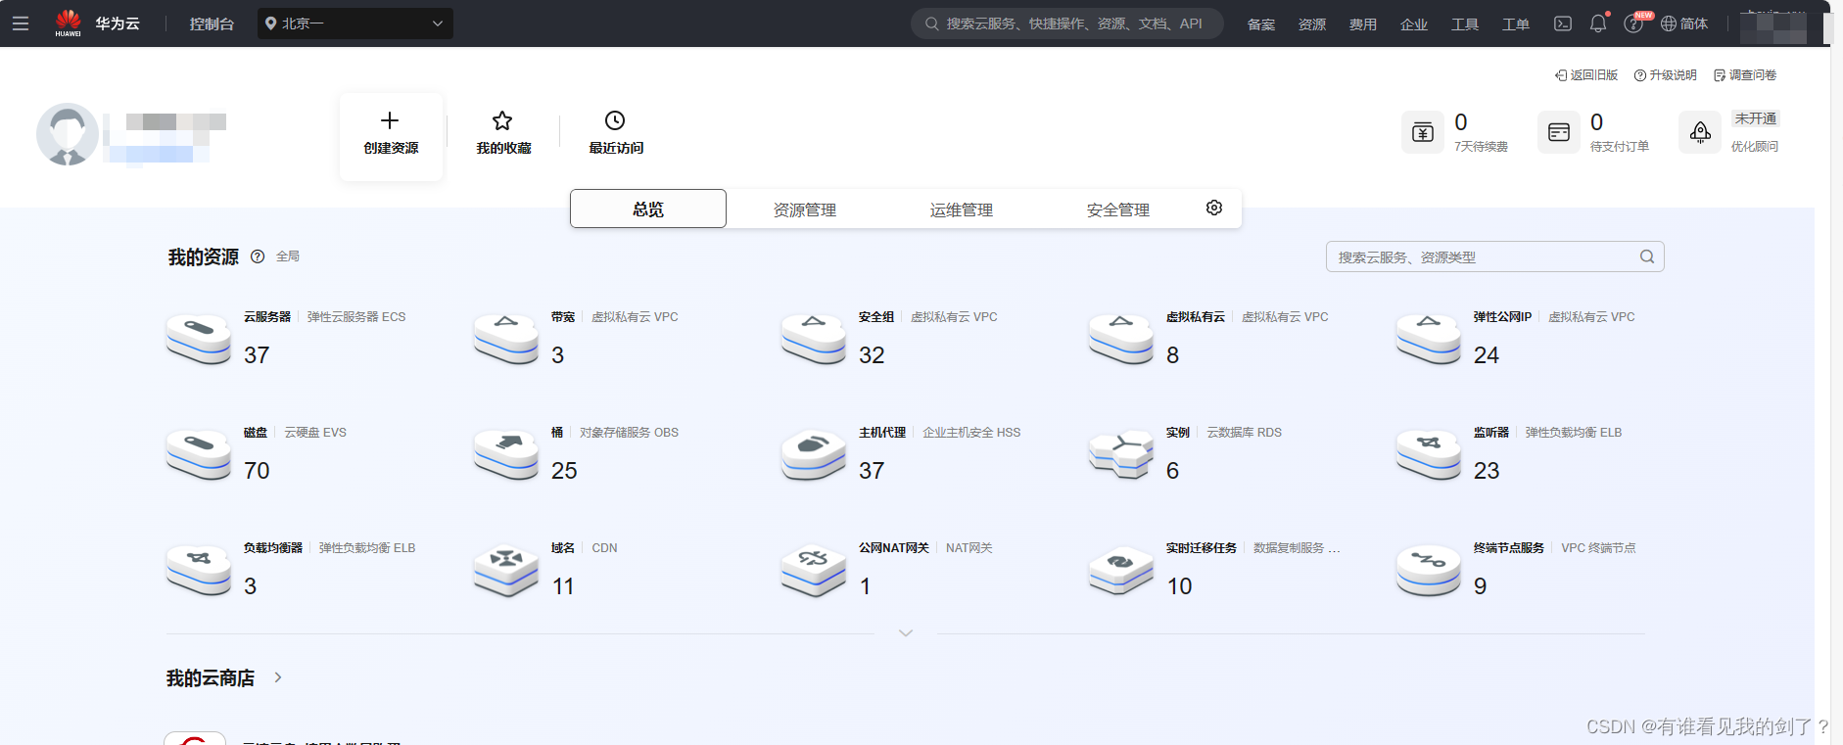Open 调查问卷 link
The height and width of the screenshot is (745, 1843).
pos(1745,75)
